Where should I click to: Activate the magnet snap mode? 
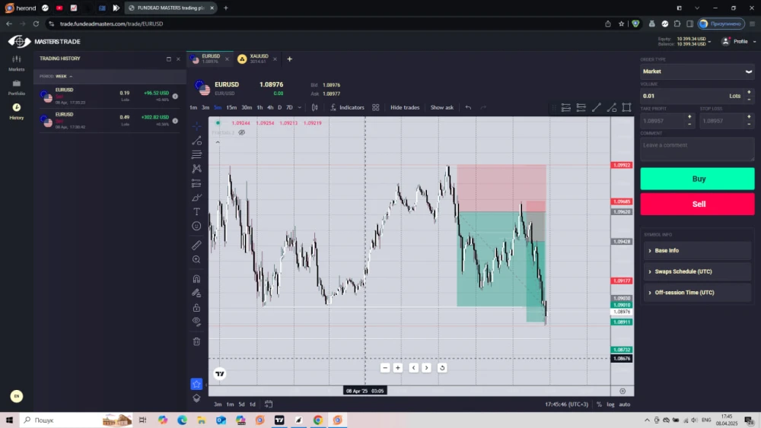pos(196,279)
